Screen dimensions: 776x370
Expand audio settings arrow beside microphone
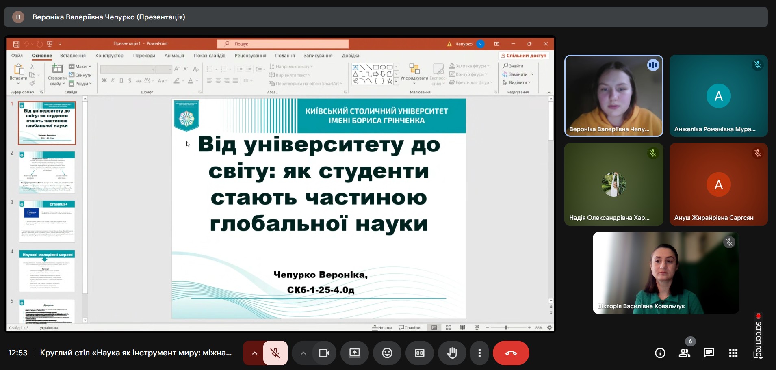click(x=254, y=353)
